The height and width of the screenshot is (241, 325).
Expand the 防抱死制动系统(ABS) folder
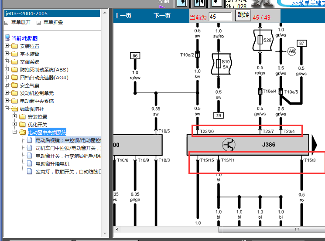click(7, 69)
